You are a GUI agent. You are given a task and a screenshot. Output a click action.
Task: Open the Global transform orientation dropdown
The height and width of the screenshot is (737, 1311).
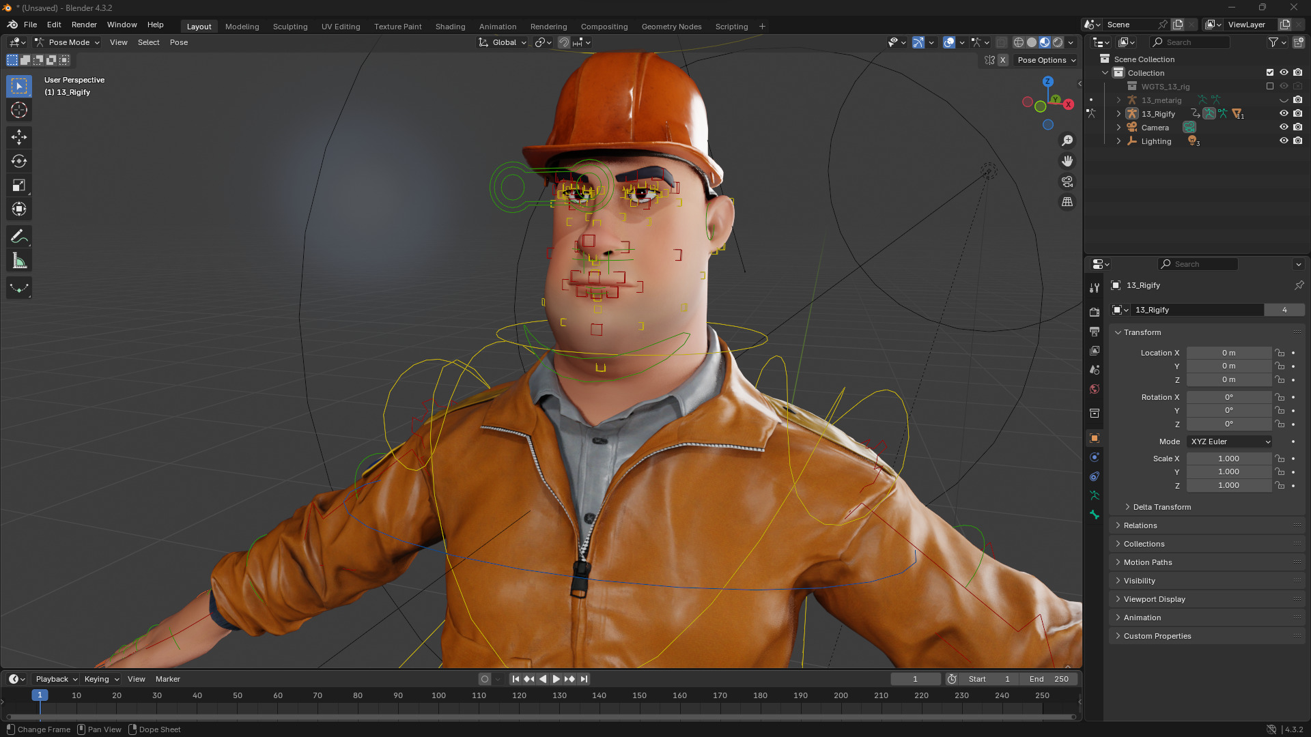pyautogui.click(x=503, y=42)
